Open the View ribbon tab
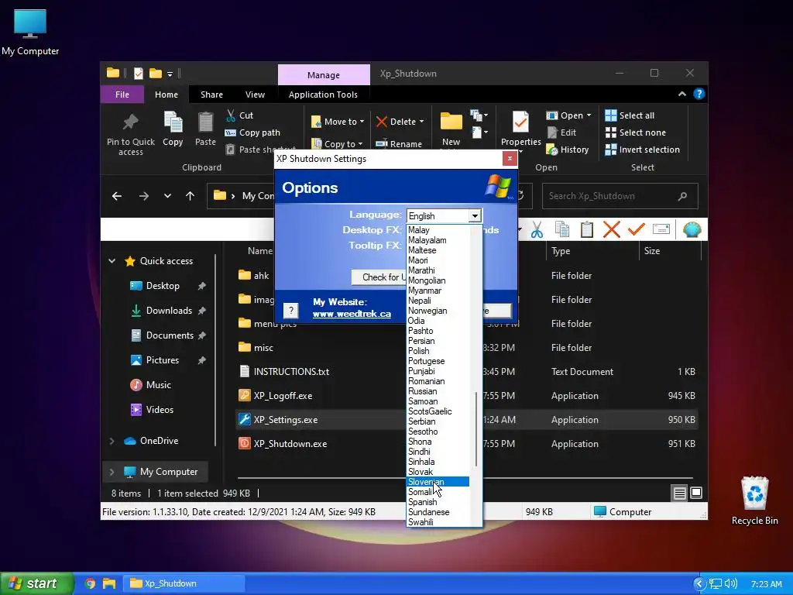Viewport: 793px width, 595px height. click(x=255, y=95)
